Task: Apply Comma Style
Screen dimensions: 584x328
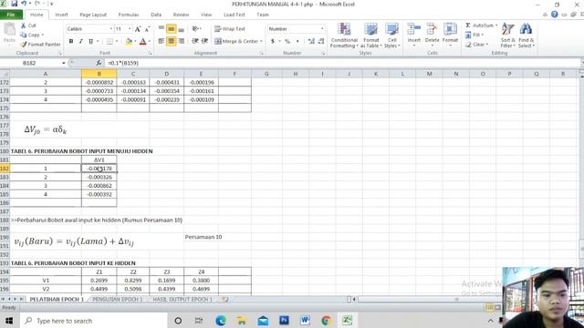Action: (x=297, y=41)
